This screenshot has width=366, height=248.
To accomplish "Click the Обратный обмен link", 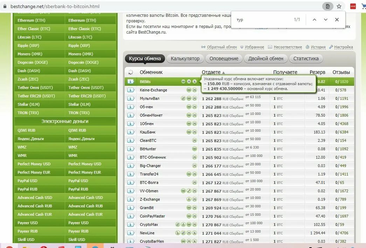I will pos(222,47).
